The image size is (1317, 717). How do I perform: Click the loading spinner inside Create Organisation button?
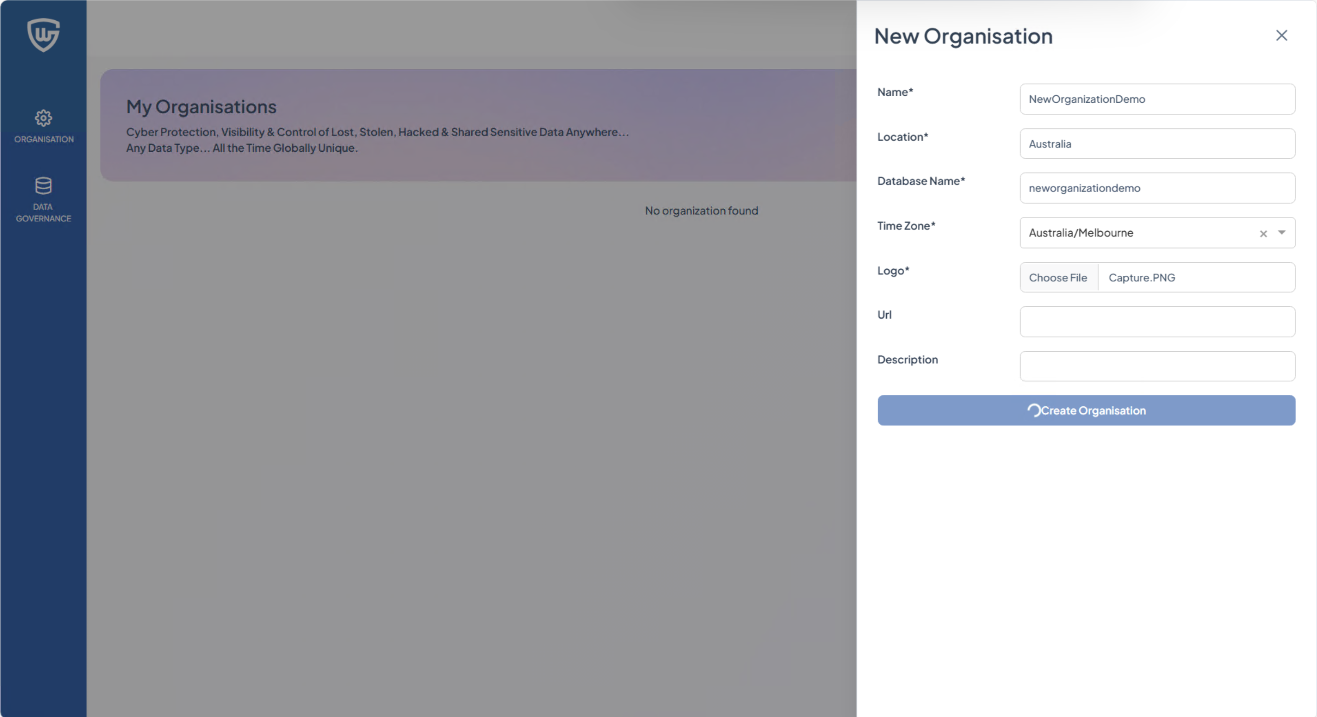click(1034, 410)
